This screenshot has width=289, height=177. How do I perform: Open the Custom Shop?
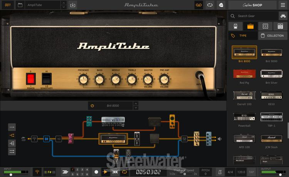pos(252,5)
